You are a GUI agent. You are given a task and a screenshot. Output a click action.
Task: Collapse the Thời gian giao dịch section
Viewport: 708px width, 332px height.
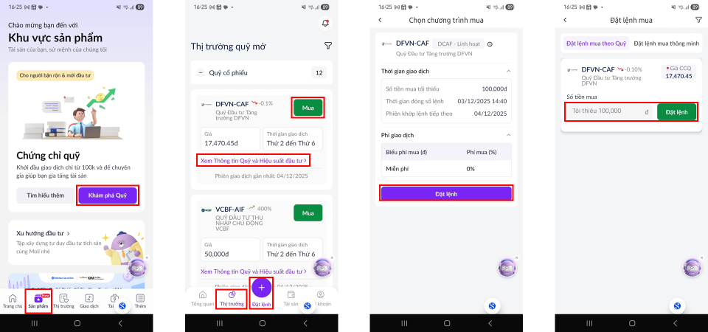[x=508, y=72]
